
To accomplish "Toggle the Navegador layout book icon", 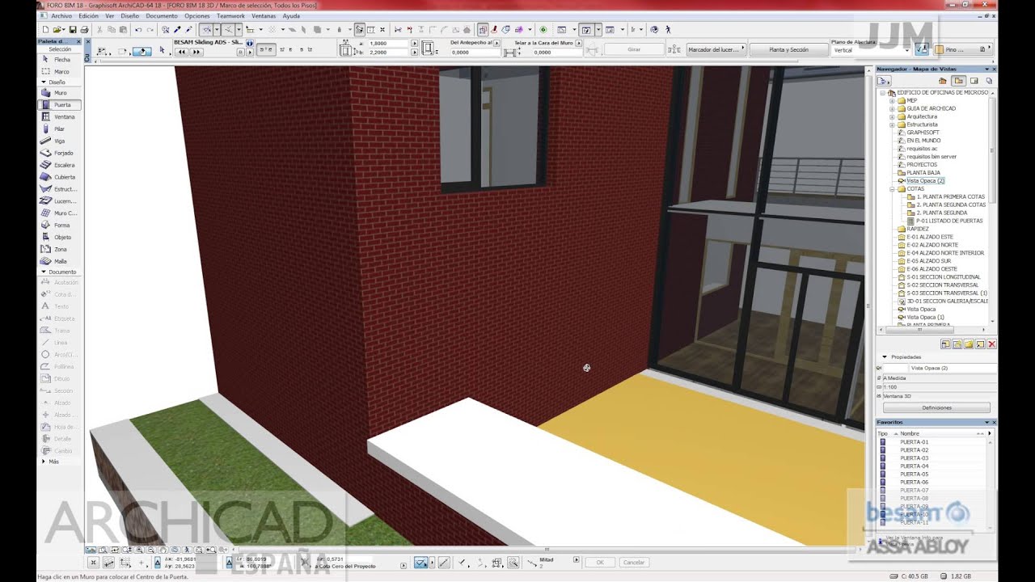I will (x=974, y=81).
